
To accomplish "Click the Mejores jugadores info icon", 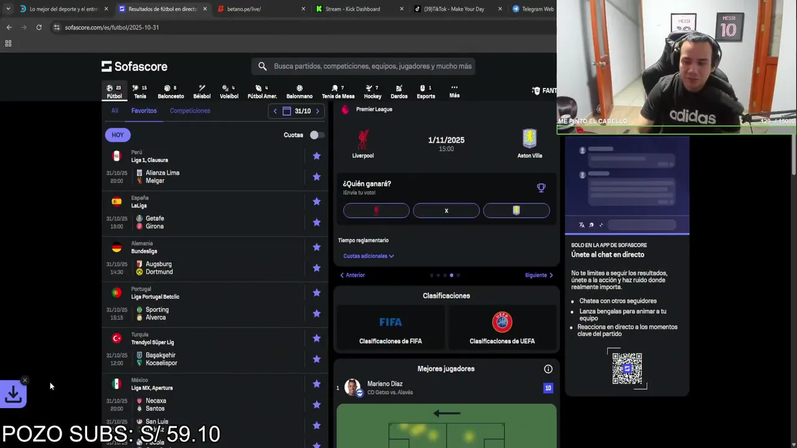I will [548, 369].
